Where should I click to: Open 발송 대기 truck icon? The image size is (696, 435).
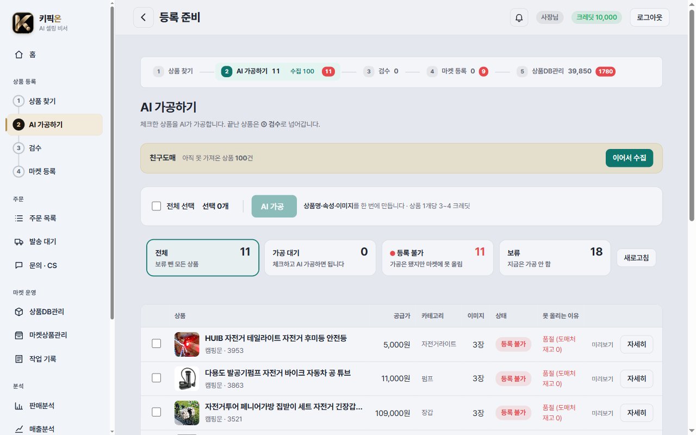19,241
